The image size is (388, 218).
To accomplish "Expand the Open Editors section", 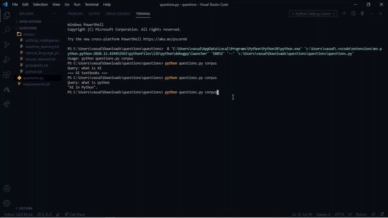I will [30, 22].
